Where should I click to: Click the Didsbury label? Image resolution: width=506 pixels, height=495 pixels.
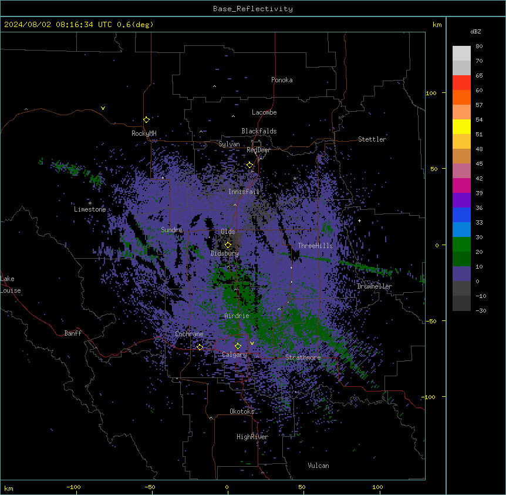(x=225, y=253)
